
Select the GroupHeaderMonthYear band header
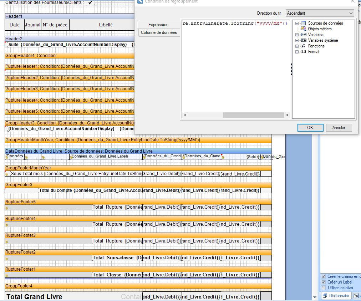138,140
